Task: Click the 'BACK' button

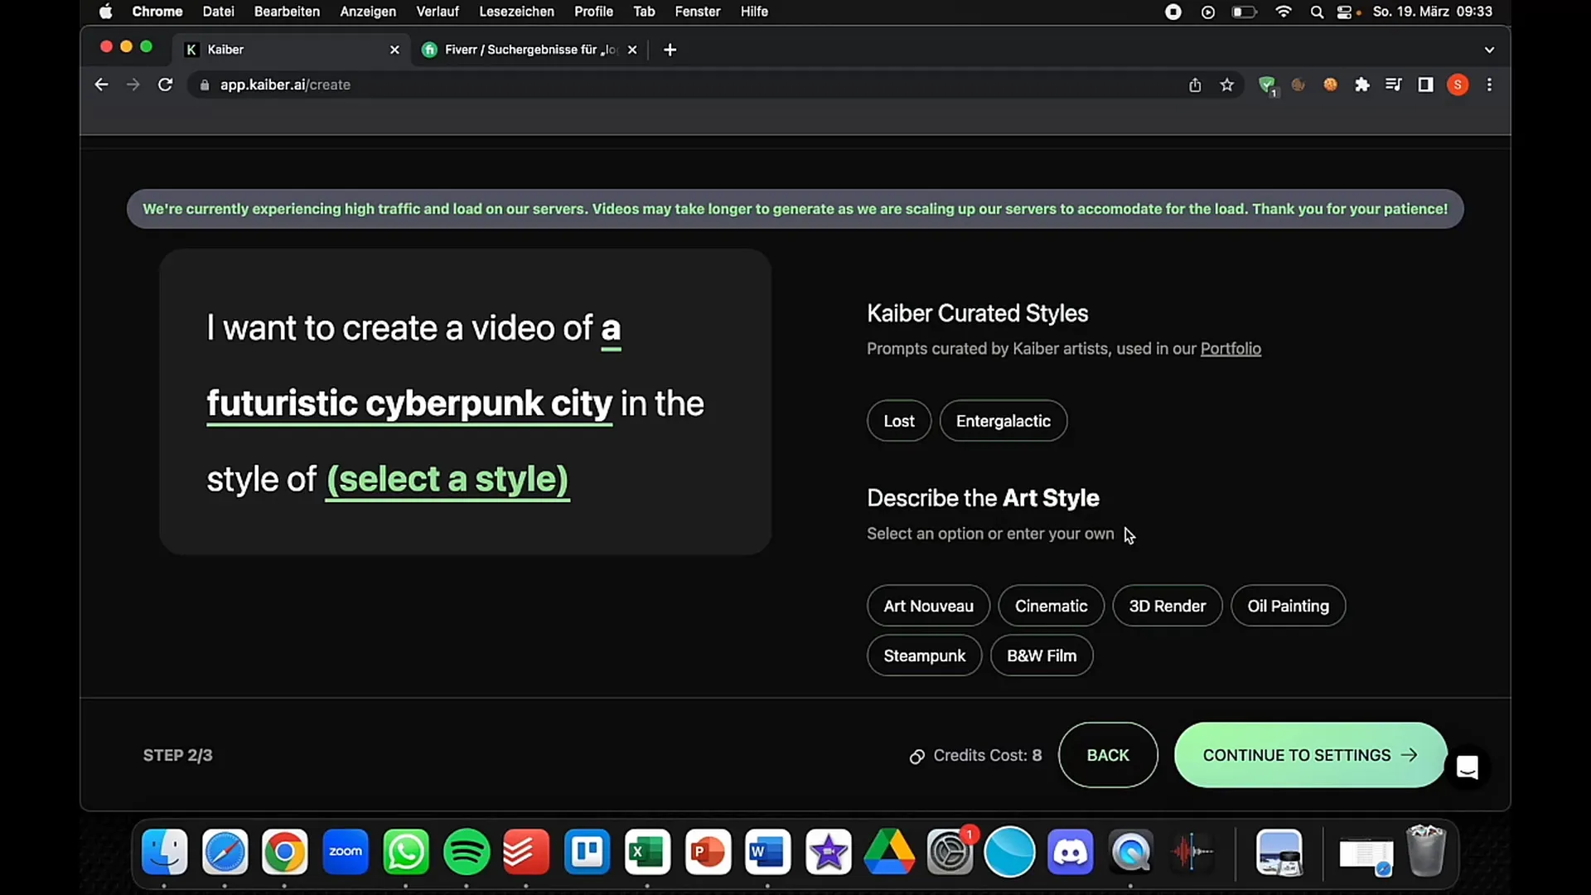Action: 1108,755
